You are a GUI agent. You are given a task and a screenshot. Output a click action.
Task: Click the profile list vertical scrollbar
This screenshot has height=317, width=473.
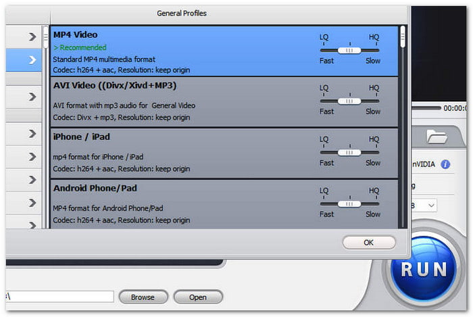coord(403,41)
